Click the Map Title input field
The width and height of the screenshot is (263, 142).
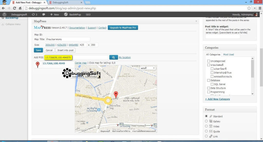[x=68, y=39]
